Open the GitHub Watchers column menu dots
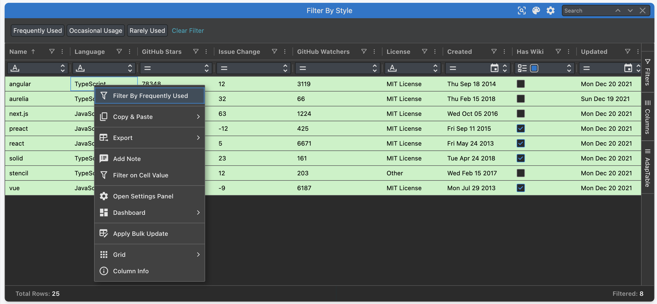657x304 pixels. tap(374, 52)
